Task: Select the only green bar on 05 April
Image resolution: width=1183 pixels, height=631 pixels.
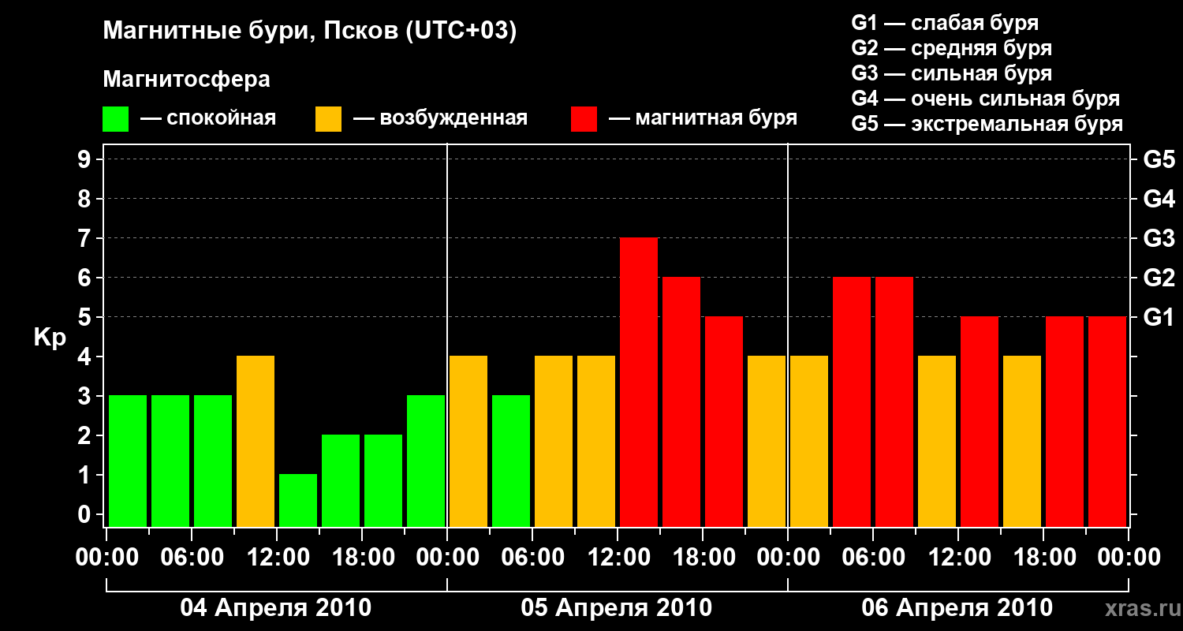Action: (511, 461)
